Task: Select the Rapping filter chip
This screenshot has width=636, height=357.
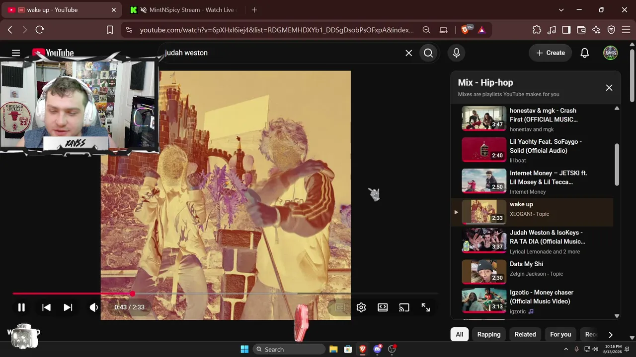Action: [x=489, y=334]
